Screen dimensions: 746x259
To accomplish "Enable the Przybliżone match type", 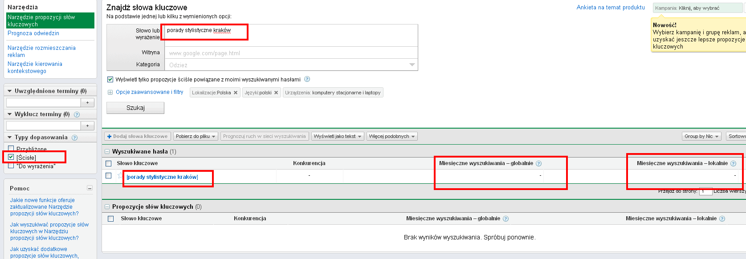I will (x=11, y=148).
